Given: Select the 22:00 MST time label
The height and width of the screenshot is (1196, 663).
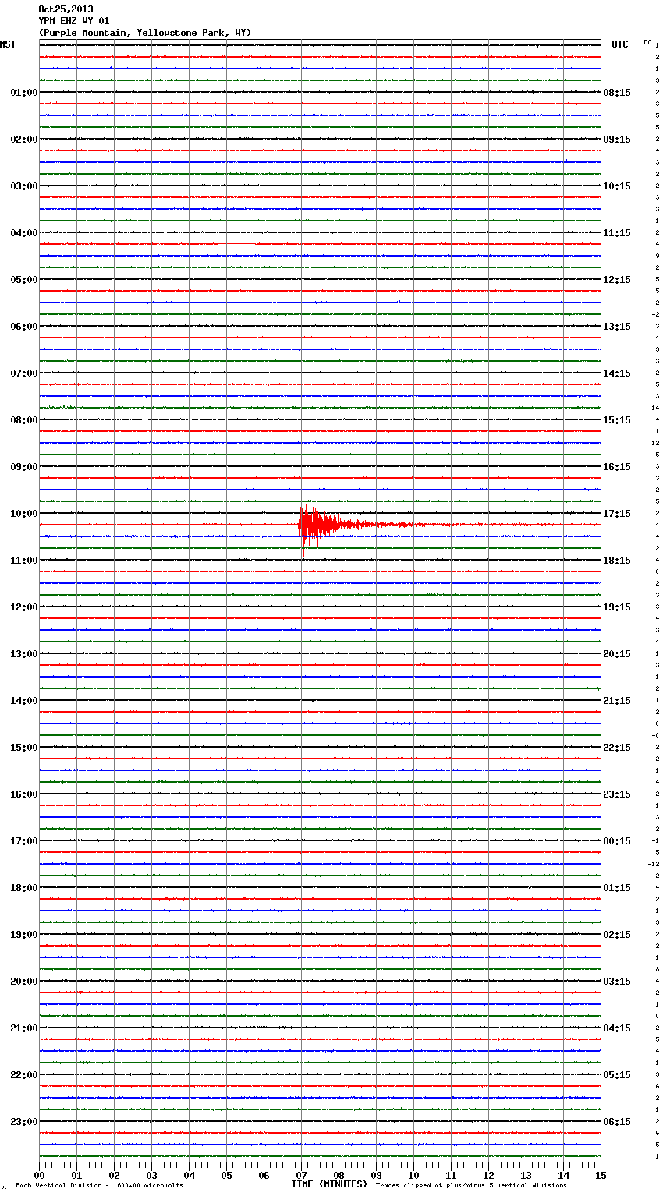Looking at the screenshot, I should (x=23, y=1075).
